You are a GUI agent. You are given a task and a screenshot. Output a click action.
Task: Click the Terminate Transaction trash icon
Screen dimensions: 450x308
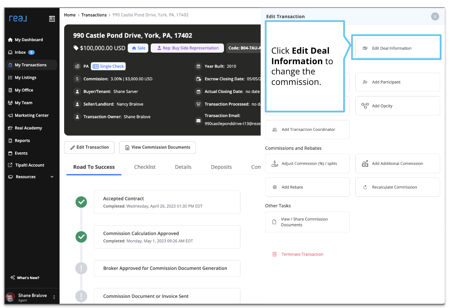pos(274,254)
